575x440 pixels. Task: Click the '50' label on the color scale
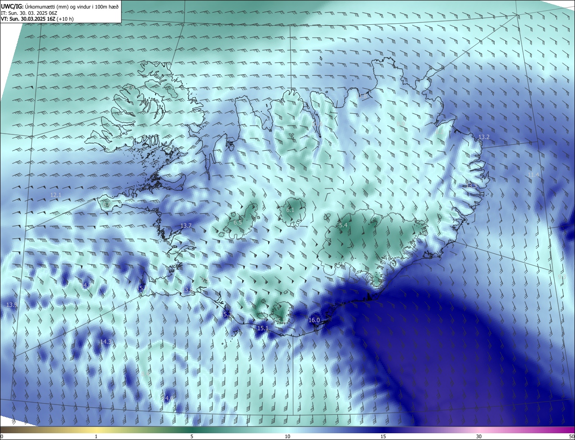coord(571,436)
